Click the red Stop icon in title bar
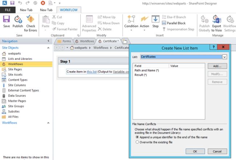The image size is (236, 160). [43, 3]
